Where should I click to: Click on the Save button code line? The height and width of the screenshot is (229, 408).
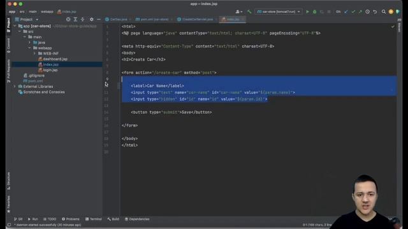coord(171,113)
